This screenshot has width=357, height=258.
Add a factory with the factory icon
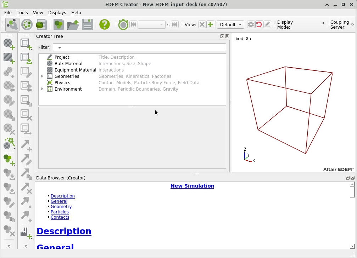26,233
